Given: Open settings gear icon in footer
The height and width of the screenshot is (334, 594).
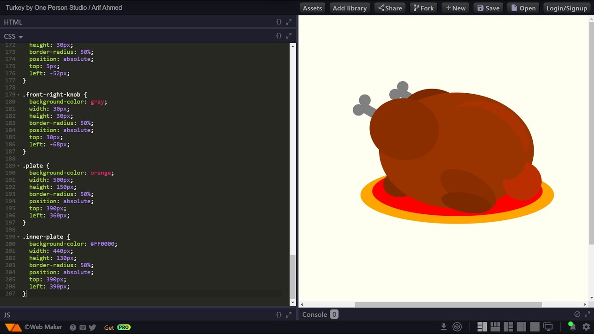Looking at the screenshot, I should pos(586,327).
